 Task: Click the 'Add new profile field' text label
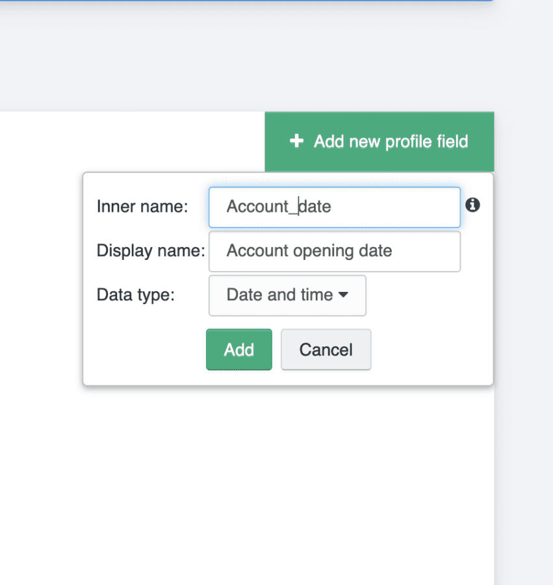[391, 142]
